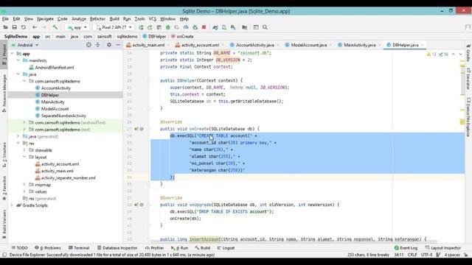Click the Device File Explorer toolbar icon
The height and width of the screenshot is (265, 472).
tap(244, 27)
